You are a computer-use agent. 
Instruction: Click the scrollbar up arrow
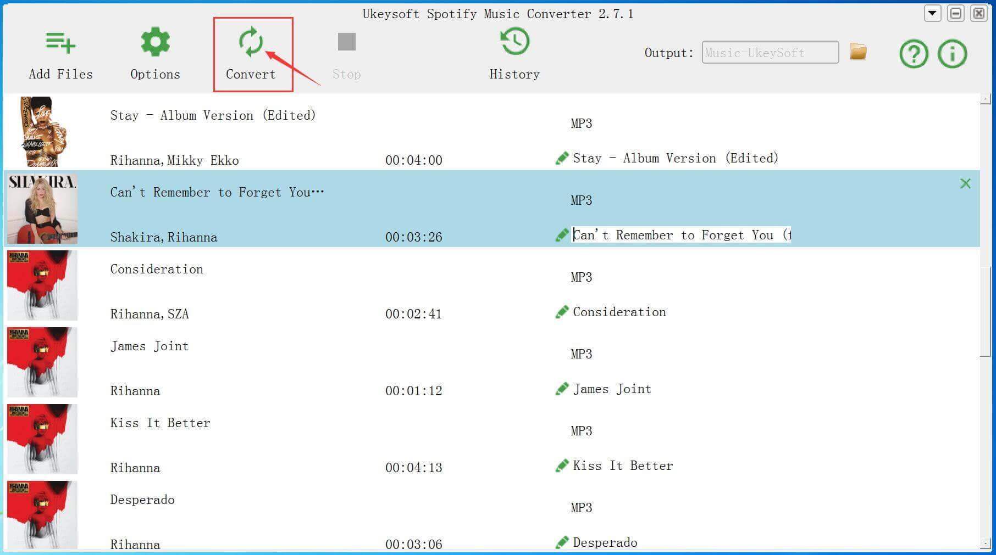tap(986, 99)
